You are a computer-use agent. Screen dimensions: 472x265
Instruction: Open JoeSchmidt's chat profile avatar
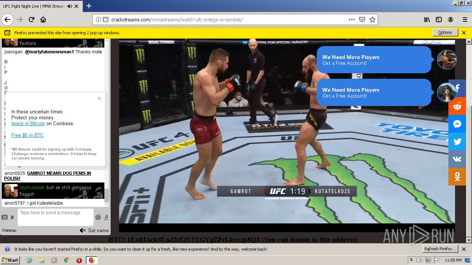(11, 190)
